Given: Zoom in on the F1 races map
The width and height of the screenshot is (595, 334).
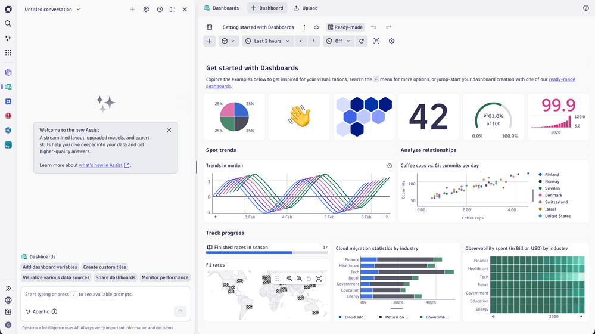Looking at the screenshot, I should click(x=289, y=279).
